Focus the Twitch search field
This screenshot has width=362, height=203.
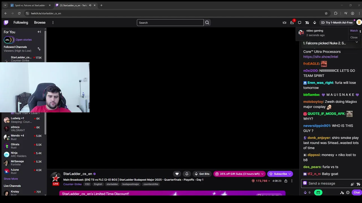tap(170, 23)
